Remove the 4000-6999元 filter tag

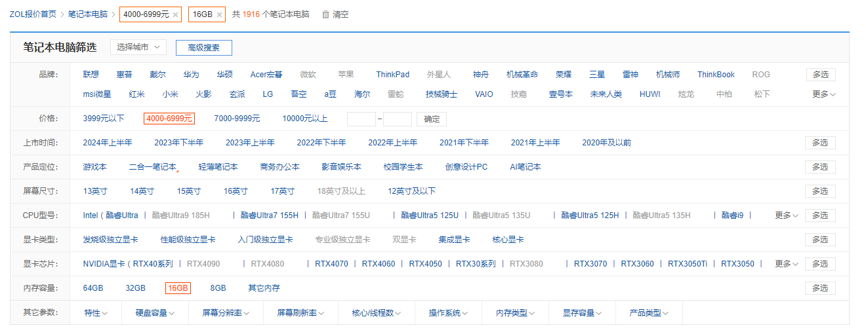point(175,14)
